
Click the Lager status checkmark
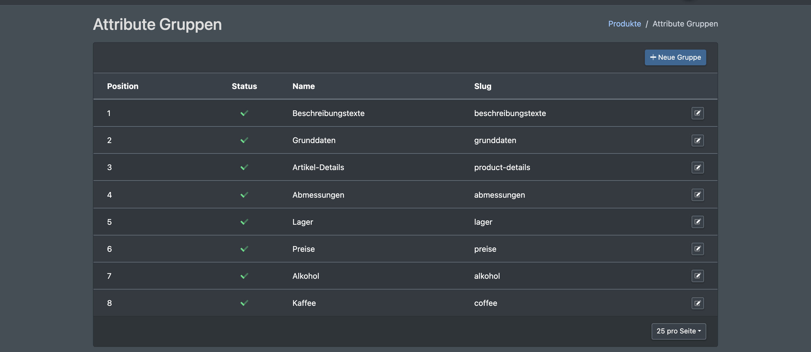tap(244, 222)
